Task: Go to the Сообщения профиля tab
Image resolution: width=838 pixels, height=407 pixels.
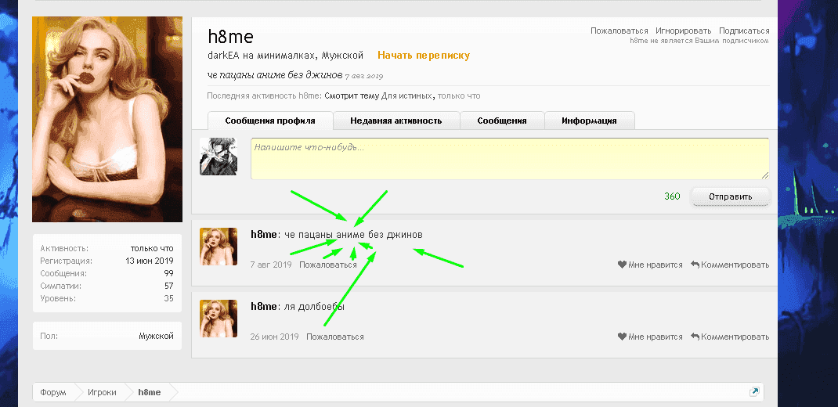Action: 269,121
